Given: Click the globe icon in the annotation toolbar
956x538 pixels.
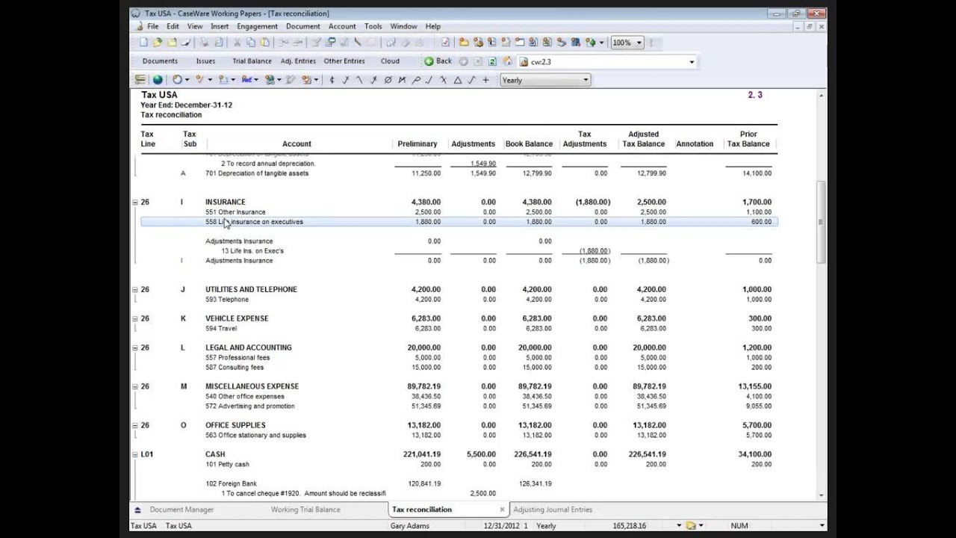Looking at the screenshot, I should (x=158, y=80).
